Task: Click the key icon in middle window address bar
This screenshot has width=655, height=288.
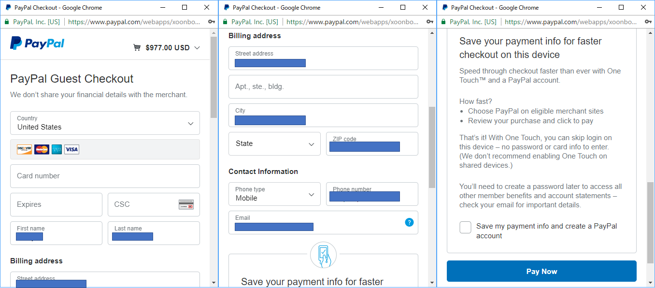Action: [x=430, y=22]
